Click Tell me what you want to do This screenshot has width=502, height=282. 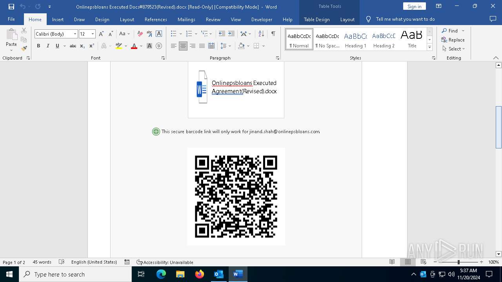405,19
